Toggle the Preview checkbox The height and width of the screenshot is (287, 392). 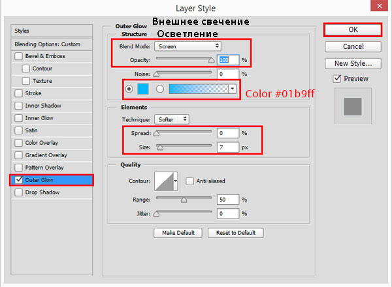337,79
